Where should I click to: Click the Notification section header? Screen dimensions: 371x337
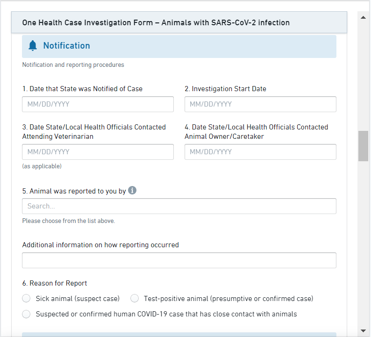coord(179,46)
